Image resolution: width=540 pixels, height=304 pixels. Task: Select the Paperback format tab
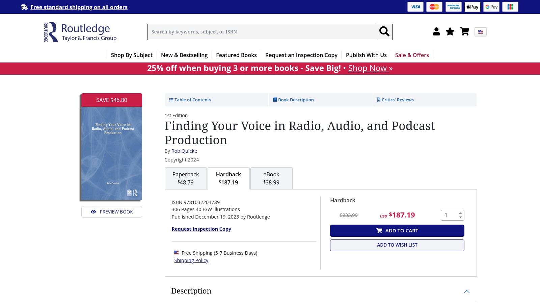[186, 178]
